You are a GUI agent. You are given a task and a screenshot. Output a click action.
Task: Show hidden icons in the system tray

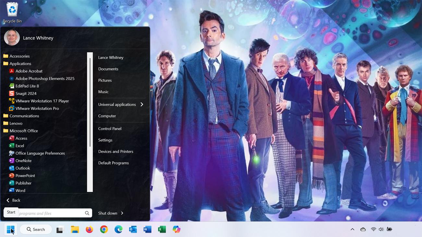tap(352, 229)
